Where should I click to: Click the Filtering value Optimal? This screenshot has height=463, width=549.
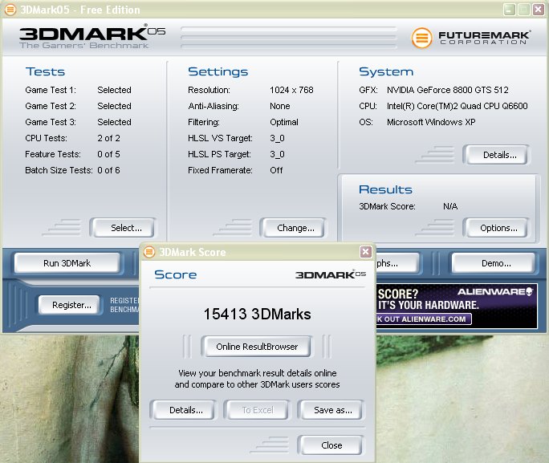pyautogui.click(x=284, y=122)
